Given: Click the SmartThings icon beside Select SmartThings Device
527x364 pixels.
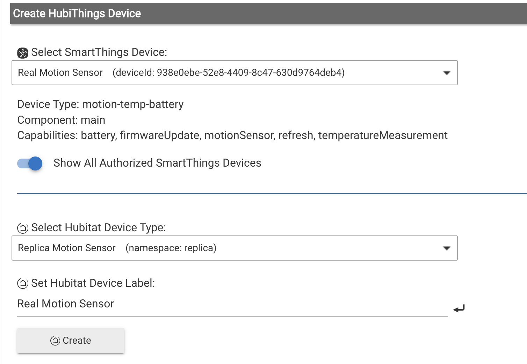Looking at the screenshot, I should pyautogui.click(x=23, y=53).
